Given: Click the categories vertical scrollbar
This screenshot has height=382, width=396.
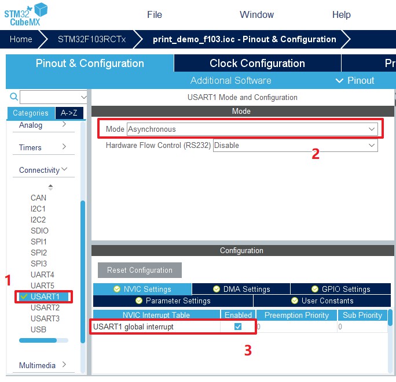Looking at the screenshot, I should 83,272.
